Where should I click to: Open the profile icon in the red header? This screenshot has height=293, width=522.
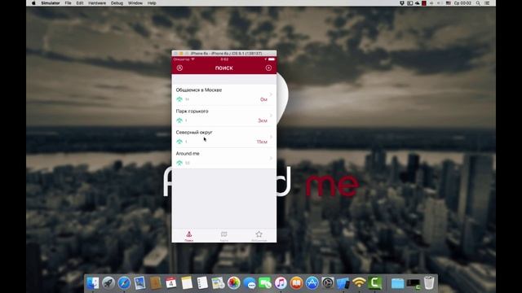coord(179,68)
